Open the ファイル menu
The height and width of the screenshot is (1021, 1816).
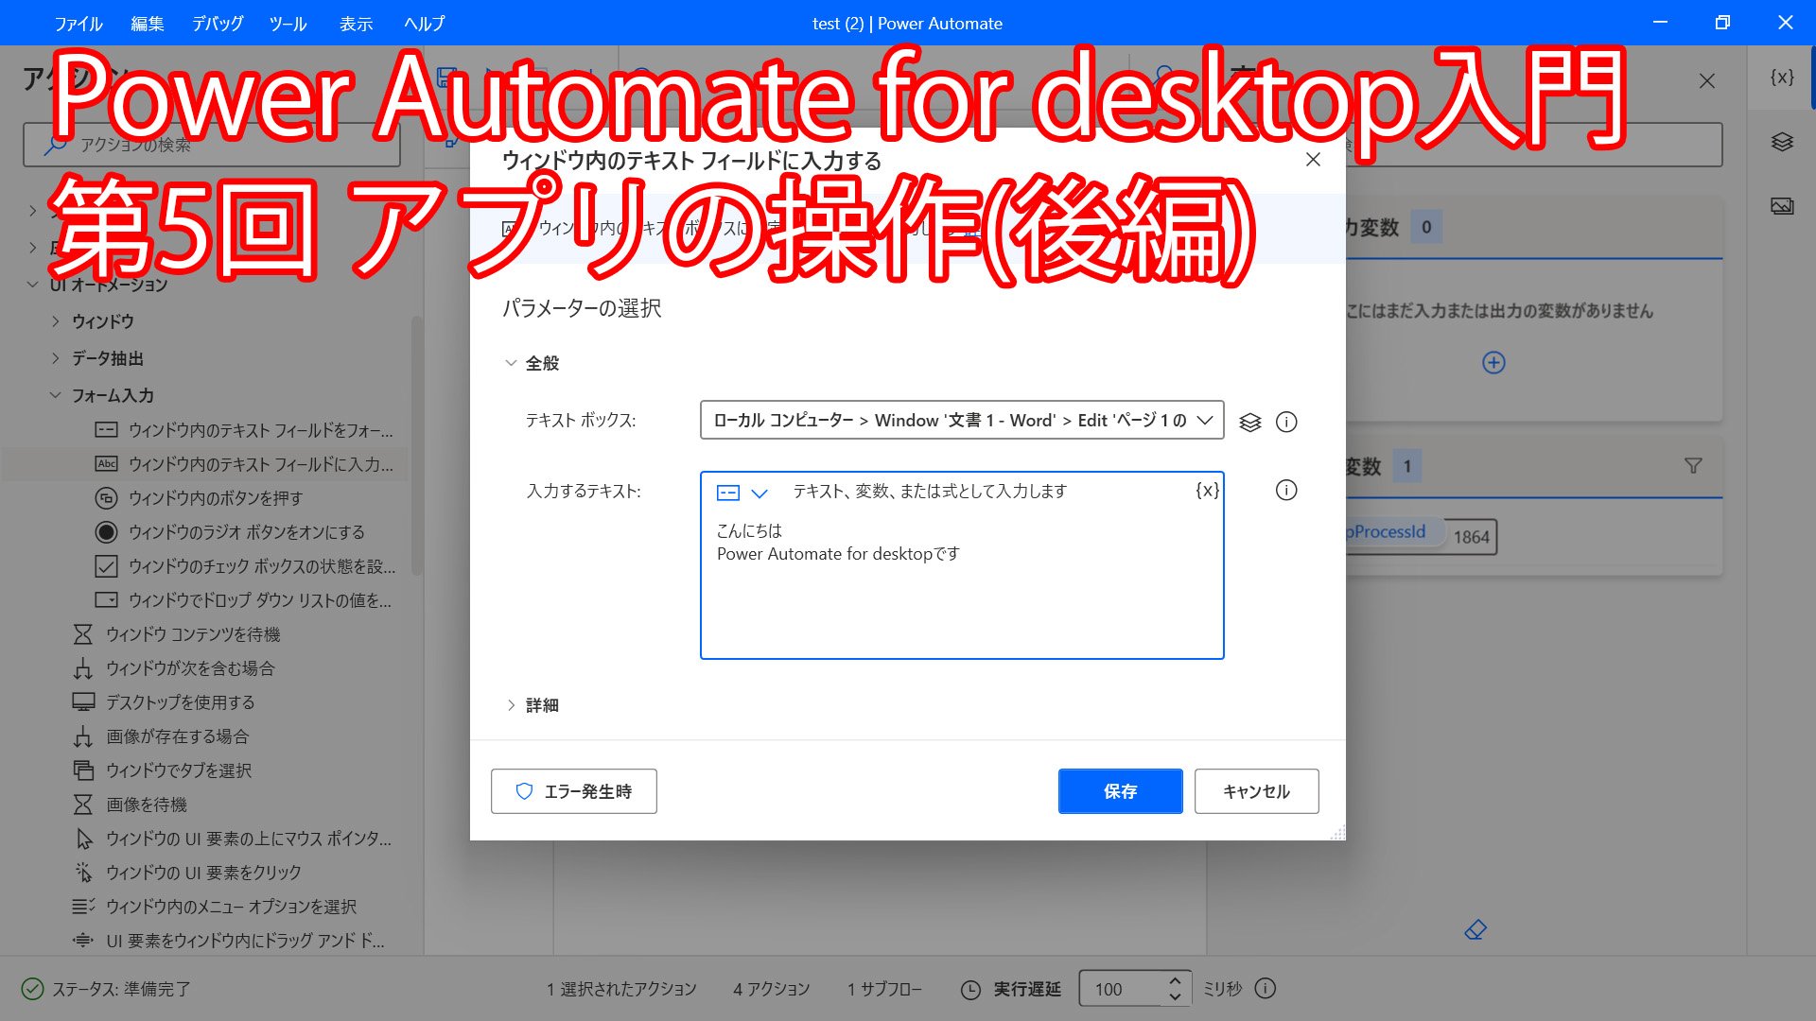point(78,23)
